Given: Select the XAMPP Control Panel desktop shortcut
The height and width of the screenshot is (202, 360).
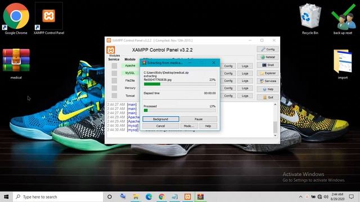Looking at the screenshot, I should [x=49, y=19].
